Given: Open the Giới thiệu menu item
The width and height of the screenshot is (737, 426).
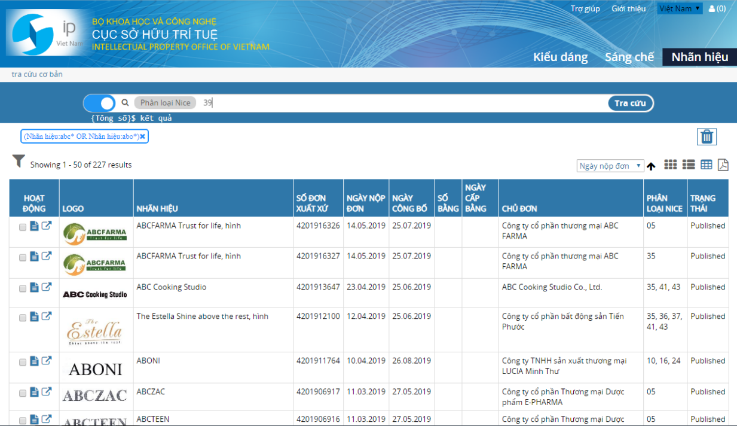Looking at the screenshot, I should click(628, 8).
